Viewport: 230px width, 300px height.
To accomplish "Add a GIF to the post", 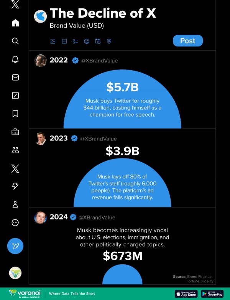I will tap(64, 41).
